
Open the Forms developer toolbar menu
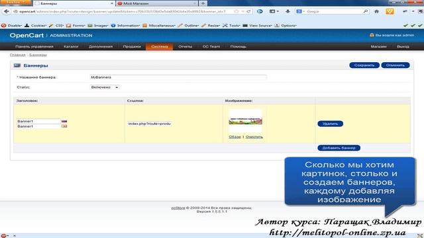pyautogui.click(x=76, y=25)
